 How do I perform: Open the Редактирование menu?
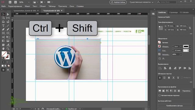point(15,6)
